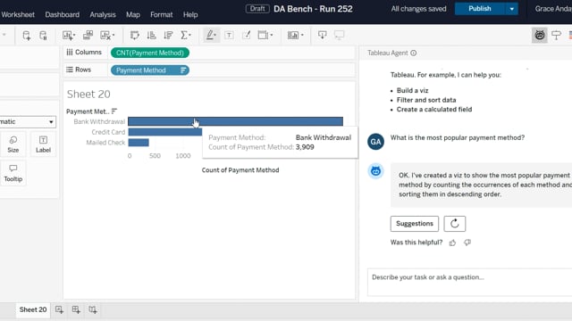The height and width of the screenshot is (321, 572).
Task: Click the thumbs up feedback icon
Action: click(453, 243)
